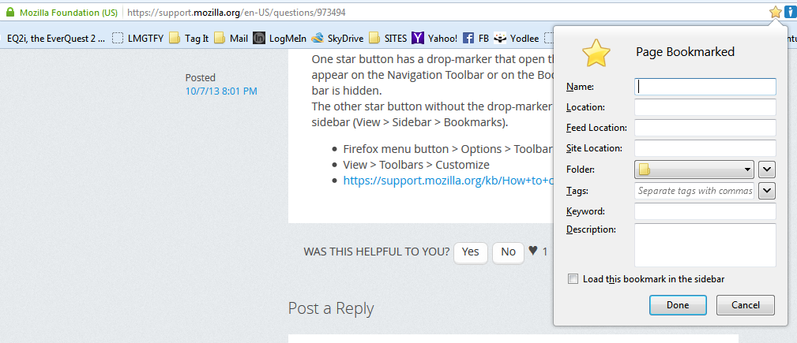Expand the folder tree chooser arrow
This screenshot has height=343, width=797.
[767, 170]
